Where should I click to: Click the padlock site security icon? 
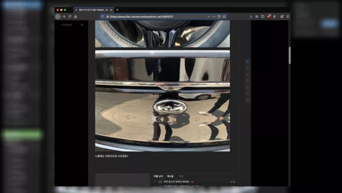[107, 17]
